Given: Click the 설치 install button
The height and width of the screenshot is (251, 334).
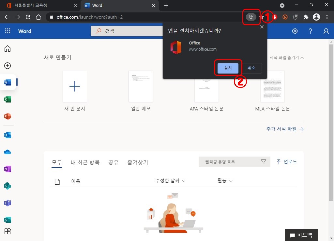Looking at the screenshot, I should tap(228, 68).
